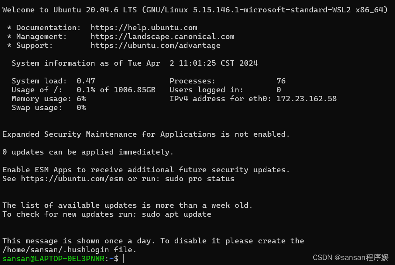
Task: Click the Swap usage 0% value
Action: [x=81, y=108]
